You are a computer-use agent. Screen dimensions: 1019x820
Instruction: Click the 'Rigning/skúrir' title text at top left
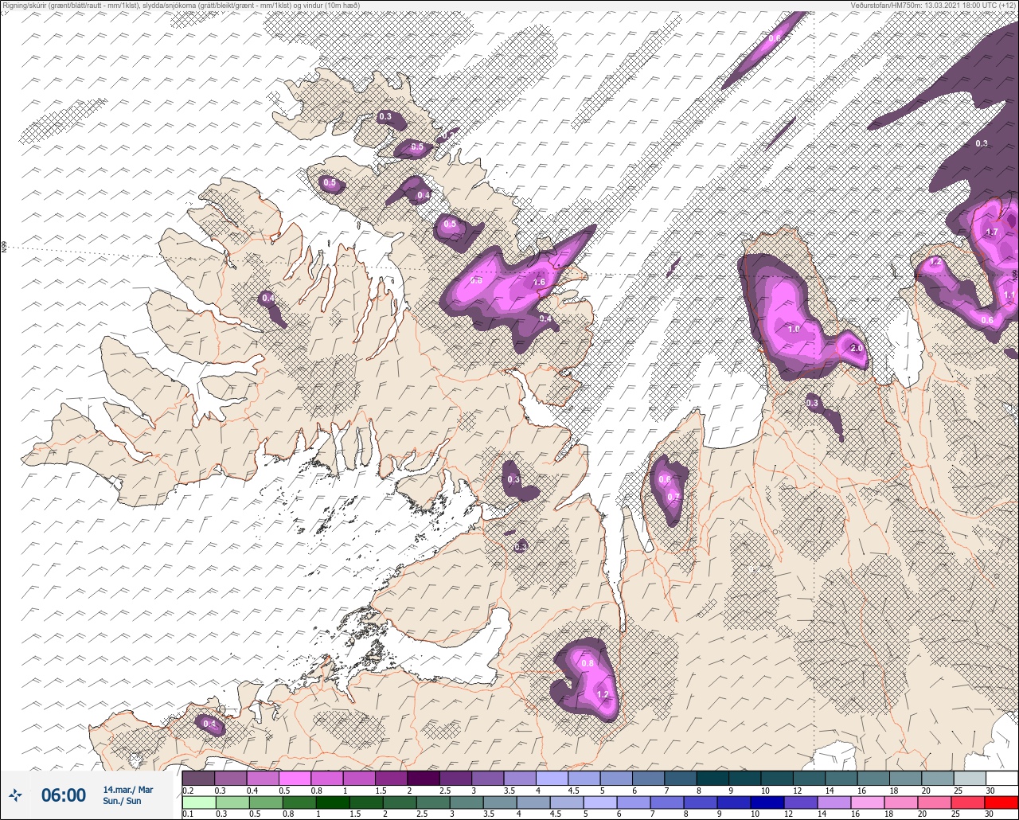pos(24,5)
